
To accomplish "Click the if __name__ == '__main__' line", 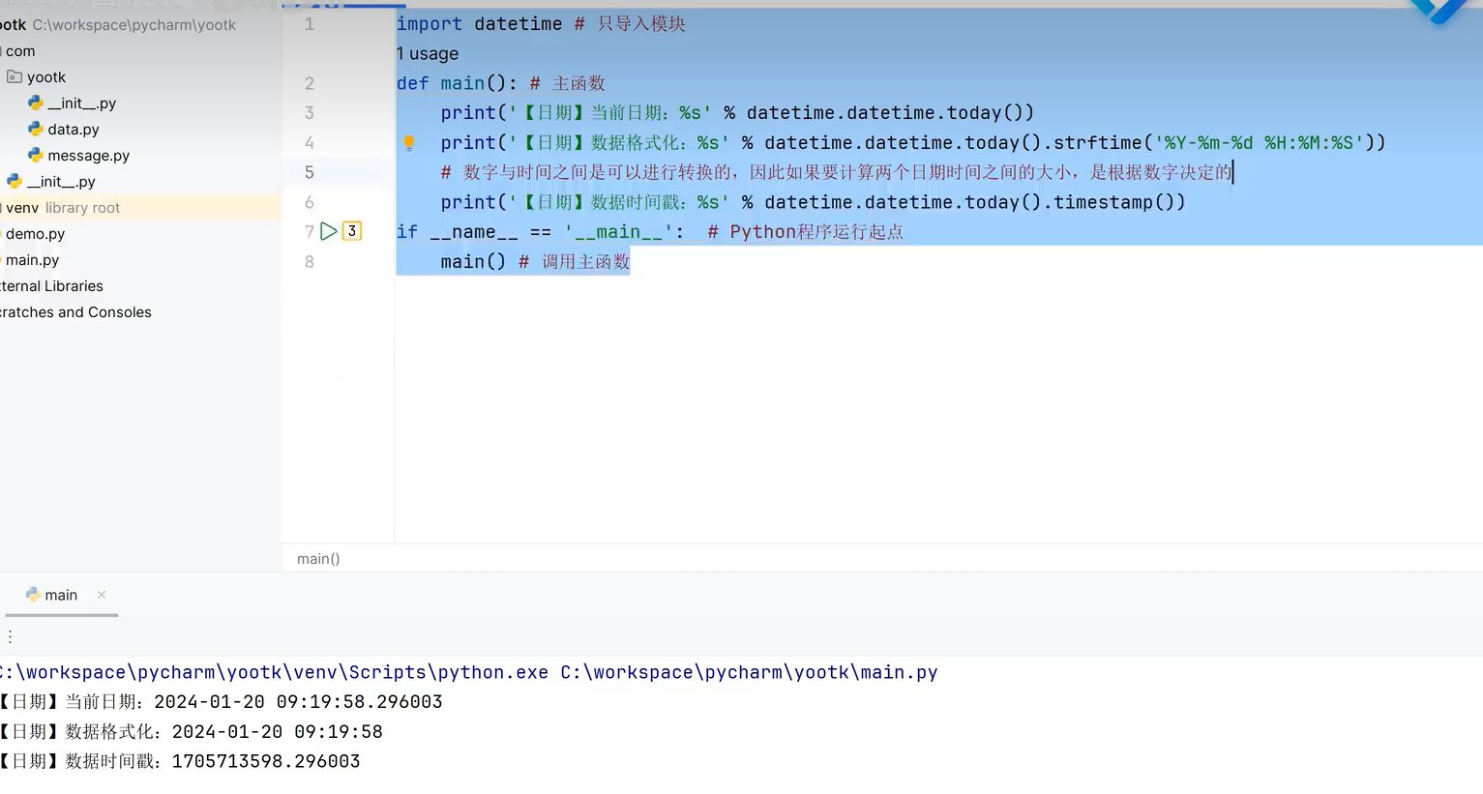I will tap(540, 231).
